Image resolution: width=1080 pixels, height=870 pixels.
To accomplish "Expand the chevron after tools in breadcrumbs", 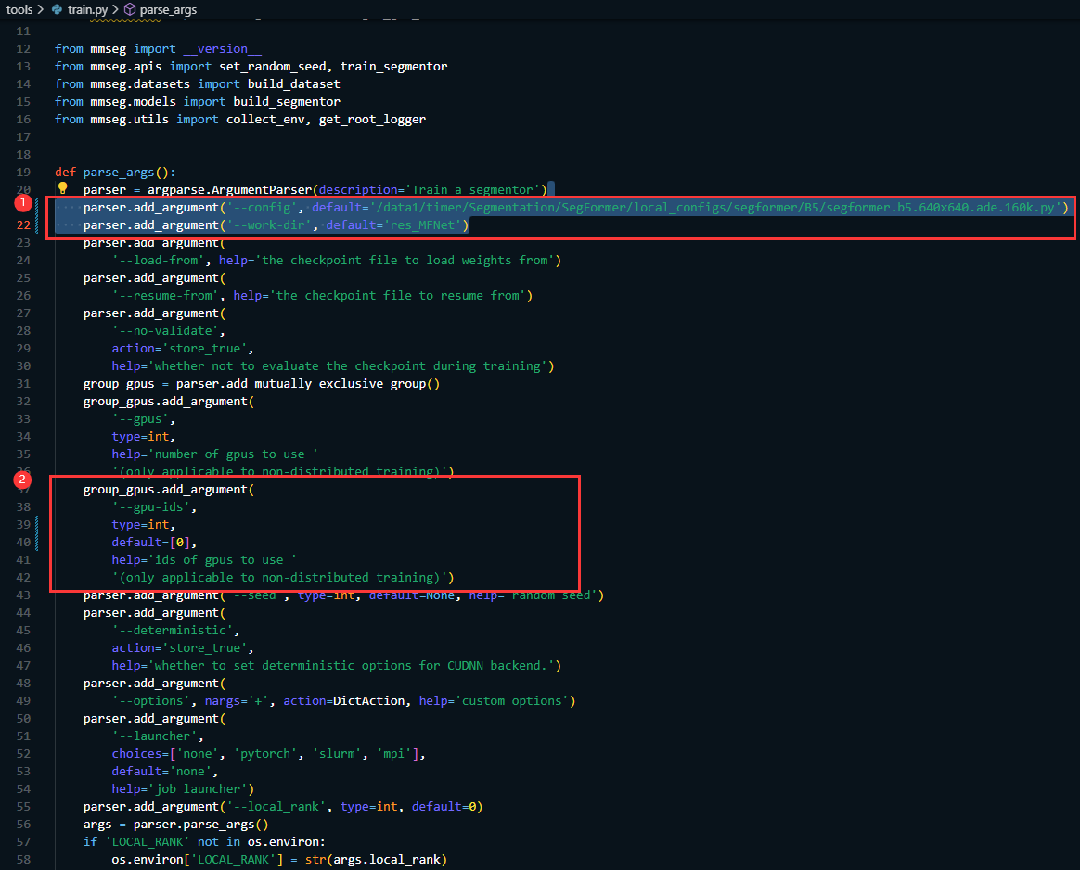I will (43, 9).
